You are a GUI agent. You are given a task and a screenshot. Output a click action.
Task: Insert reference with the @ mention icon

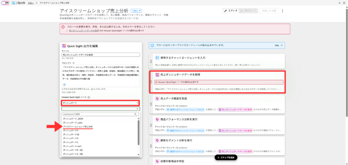[64, 85]
